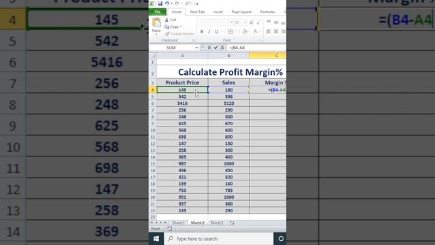The image size is (435, 245).
Task: Click the taskbar search box
Action: (x=219, y=239)
